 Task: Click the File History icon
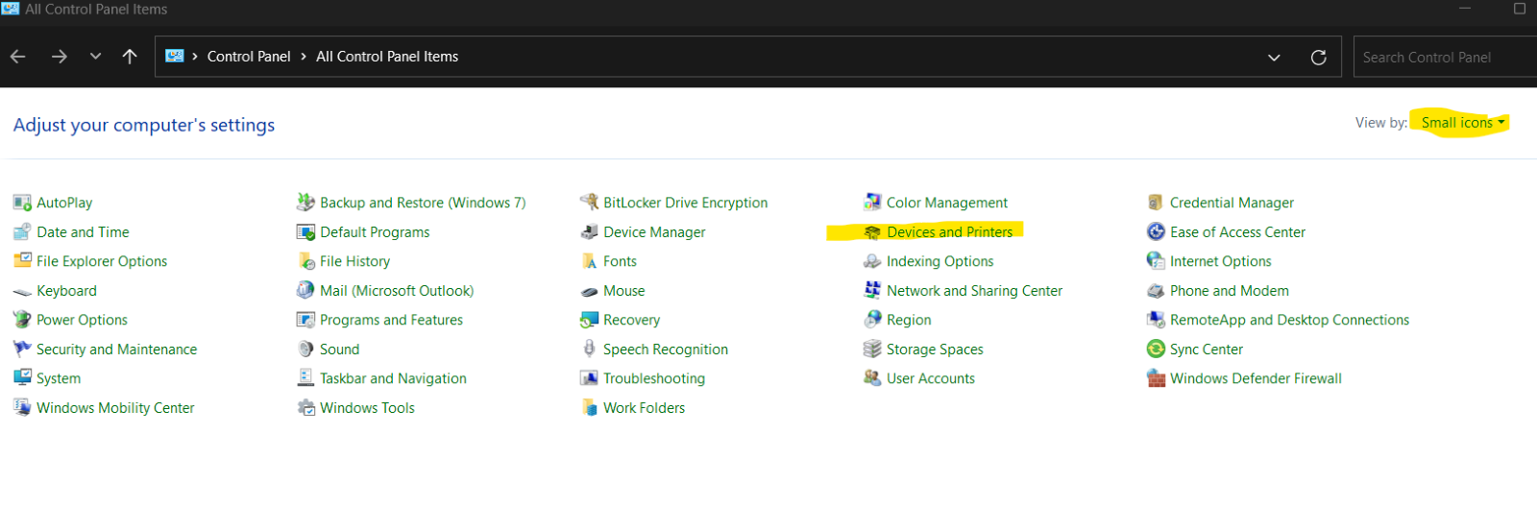tap(305, 261)
